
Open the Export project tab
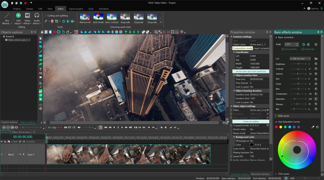pyautogui.click(x=76, y=9)
